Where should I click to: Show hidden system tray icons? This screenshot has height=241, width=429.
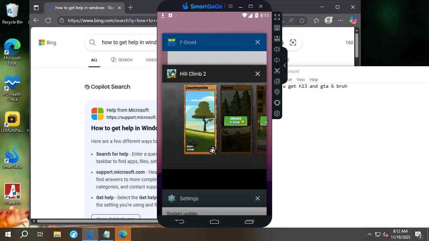pyautogui.click(x=369, y=234)
